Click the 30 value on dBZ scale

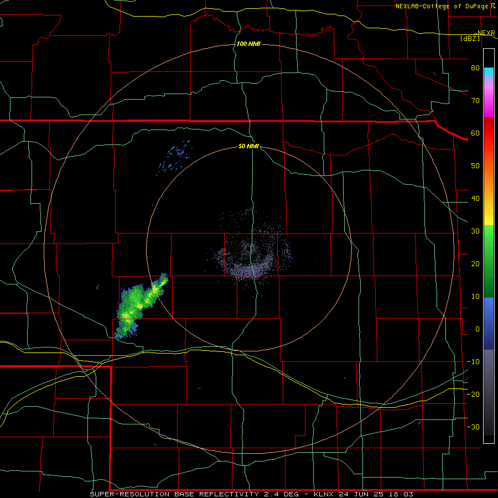475,231
